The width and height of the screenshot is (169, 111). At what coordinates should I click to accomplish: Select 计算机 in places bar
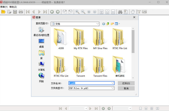pyautogui.click(x=41, y=66)
